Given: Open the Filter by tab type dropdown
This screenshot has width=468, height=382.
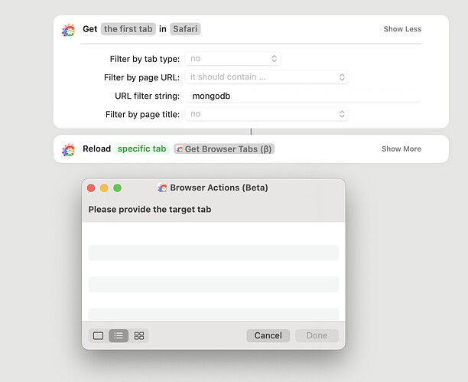Looking at the screenshot, I should (232, 58).
